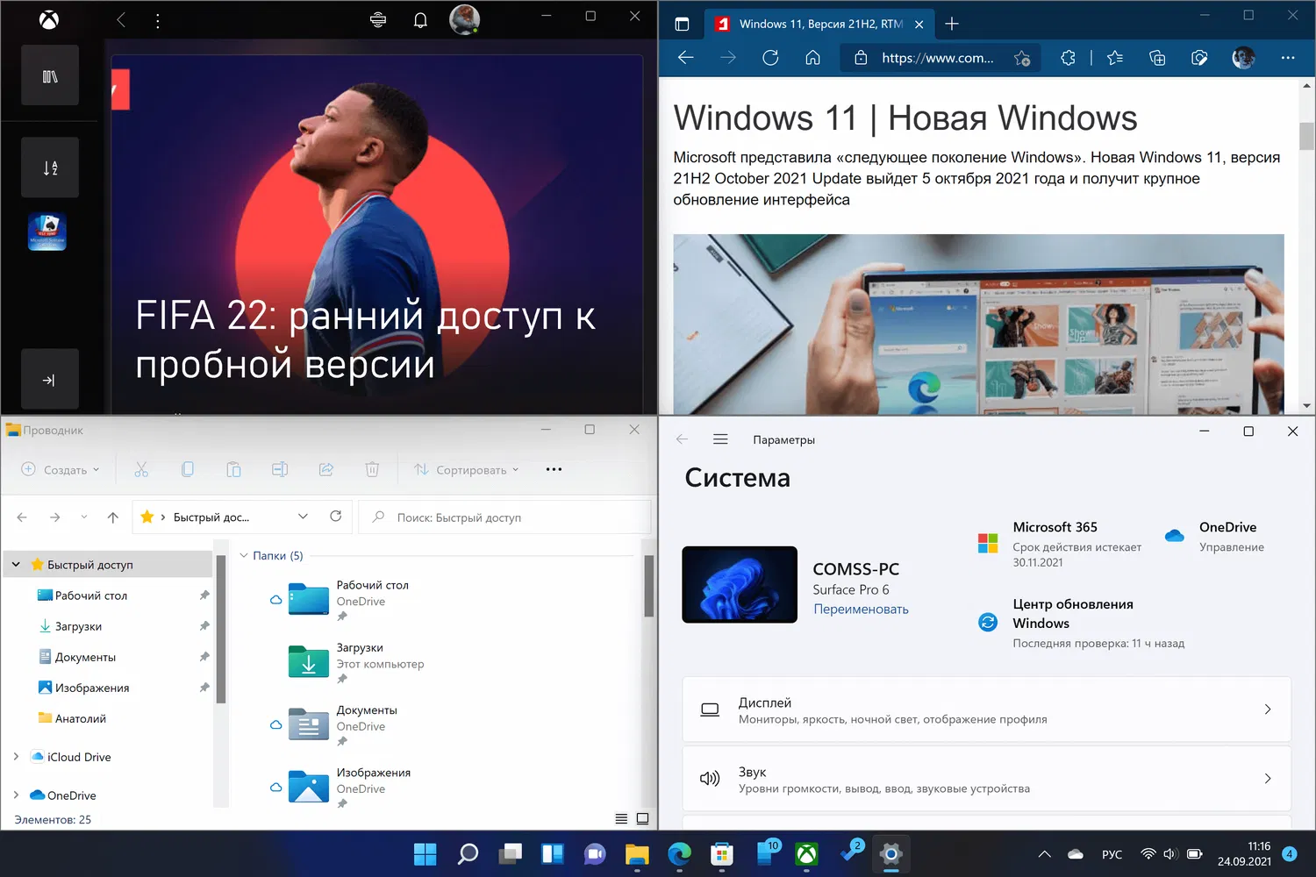Refresh the page in Edge
This screenshot has width=1316, height=877.
tap(770, 58)
